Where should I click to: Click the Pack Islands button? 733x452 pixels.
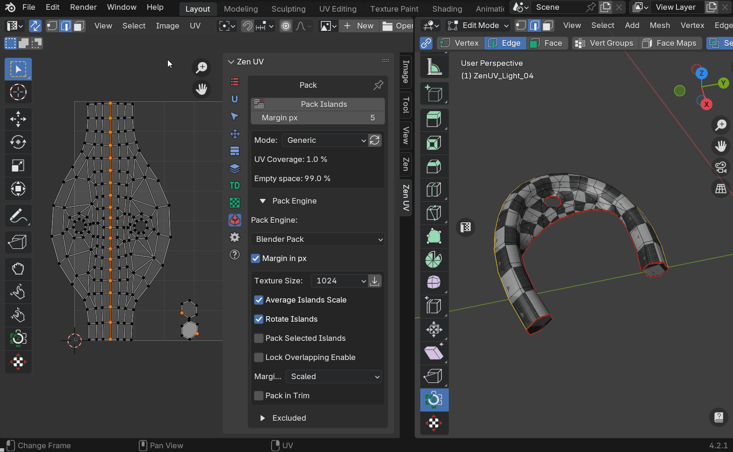[x=318, y=104]
